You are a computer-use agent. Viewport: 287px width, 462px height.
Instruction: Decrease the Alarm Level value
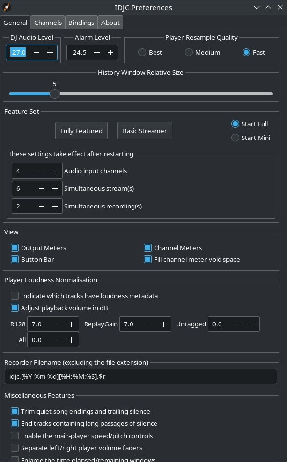pyautogui.click(x=97, y=52)
